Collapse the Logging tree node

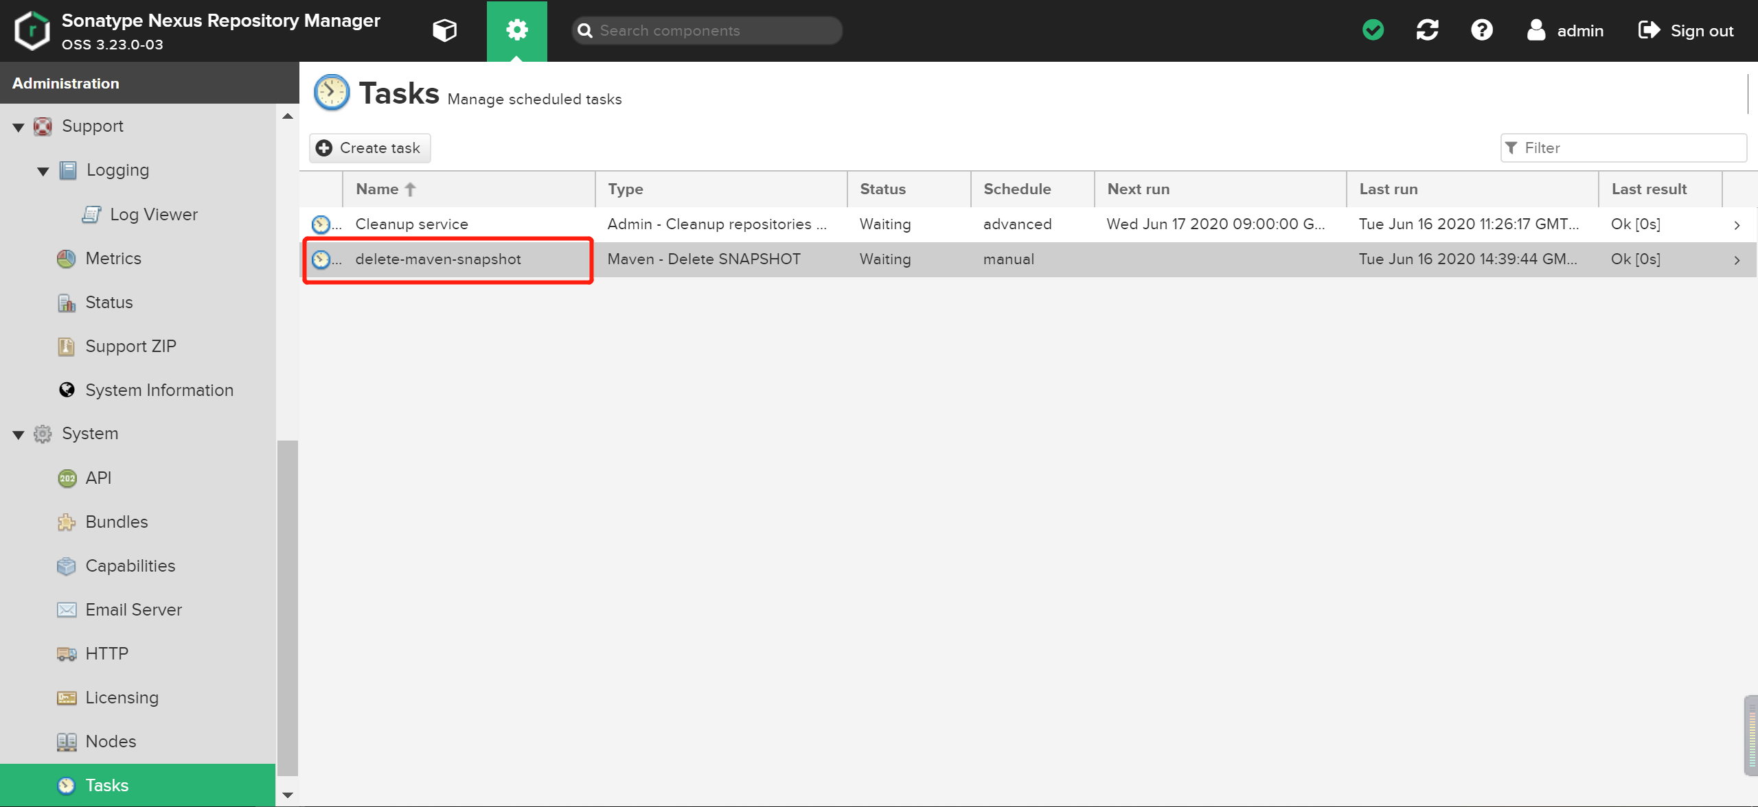coord(43,171)
